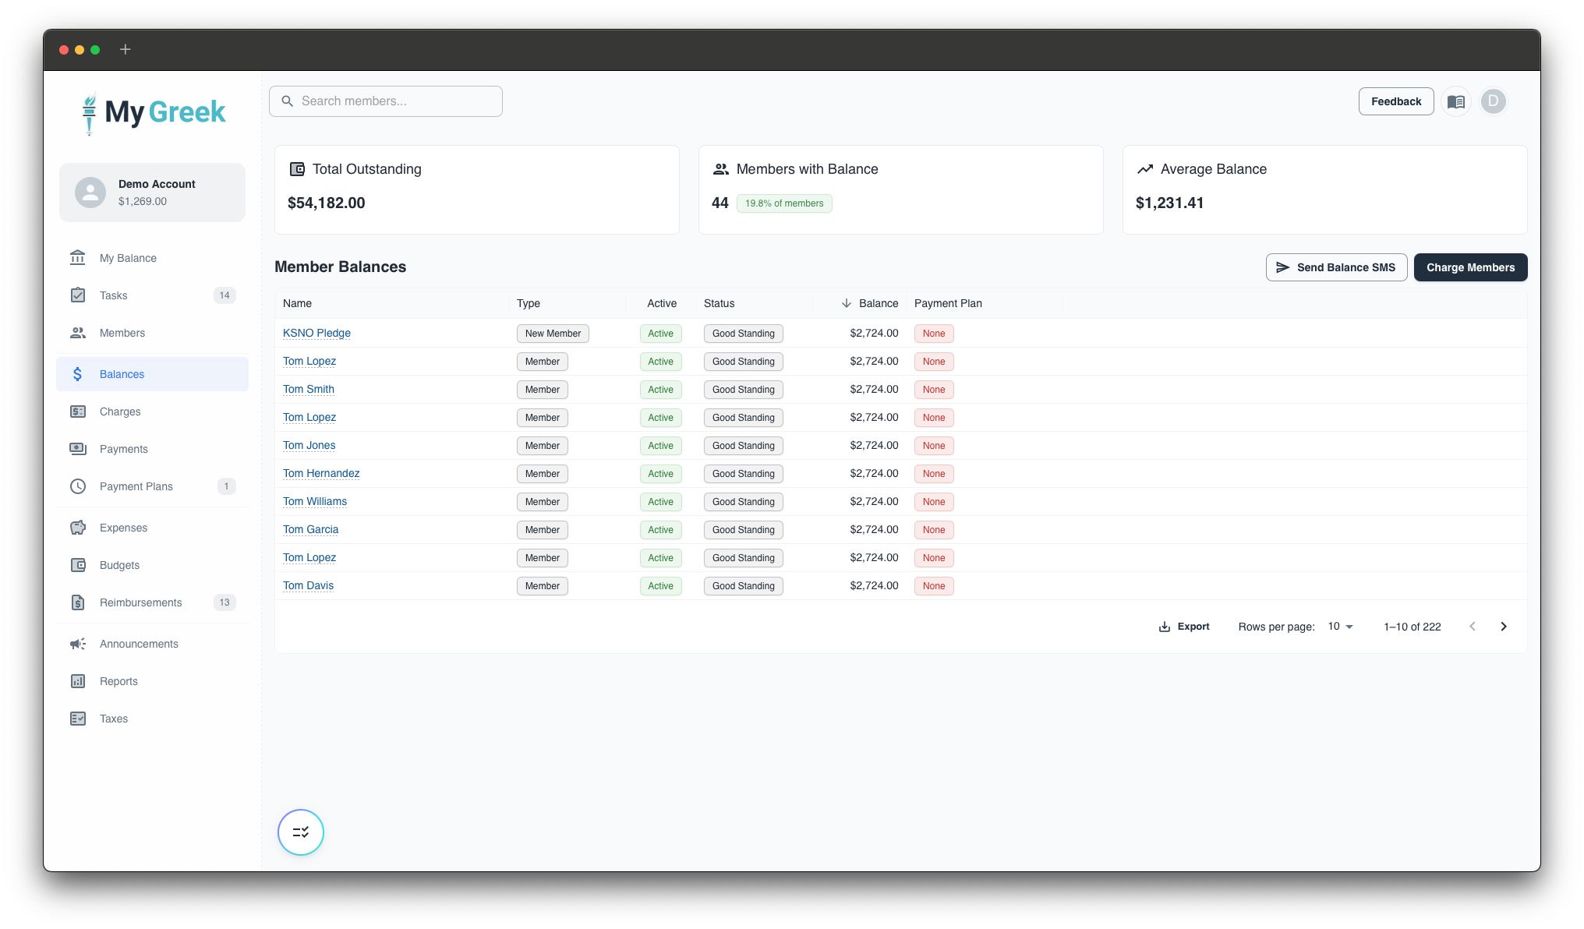Click the Reimbursements receipt icon
This screenshot has width=1584, height=929.
coord(78,602)
